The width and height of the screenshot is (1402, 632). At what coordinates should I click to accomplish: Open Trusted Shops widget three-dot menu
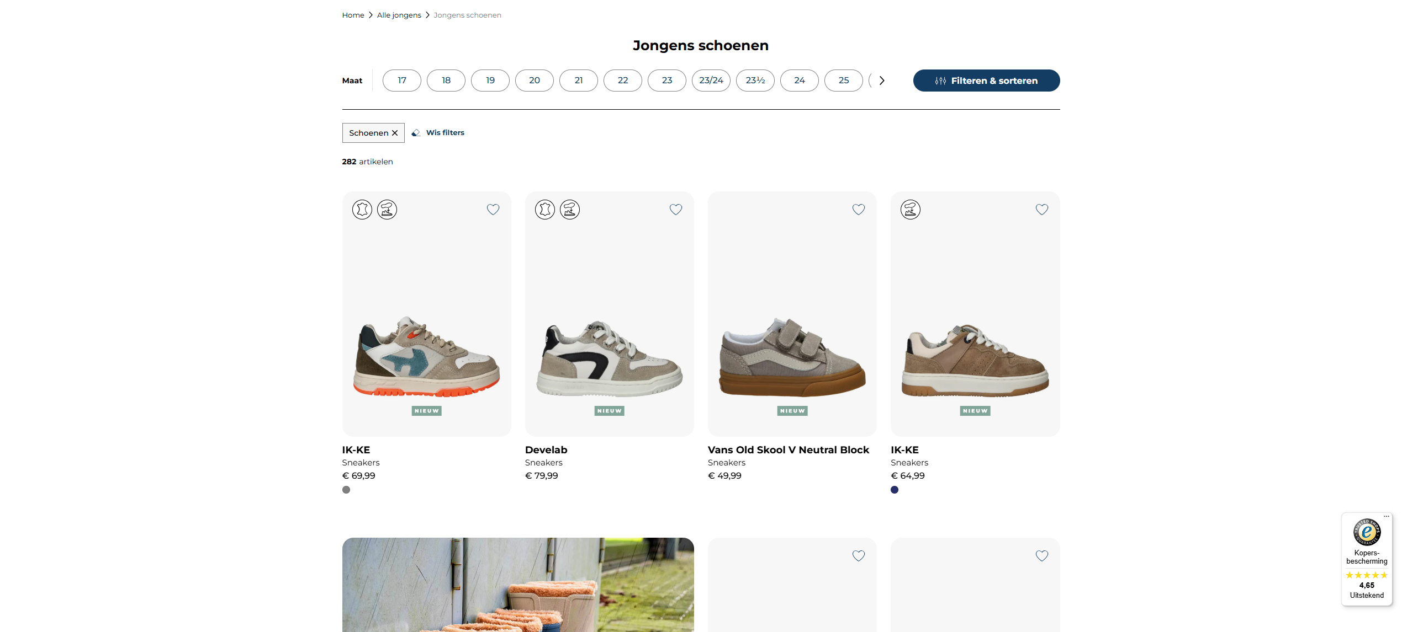tap(1386, 517)
